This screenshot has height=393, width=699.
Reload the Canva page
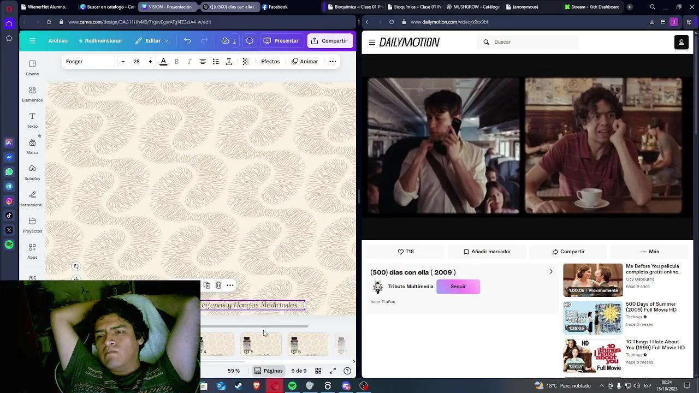pos(49,22)
